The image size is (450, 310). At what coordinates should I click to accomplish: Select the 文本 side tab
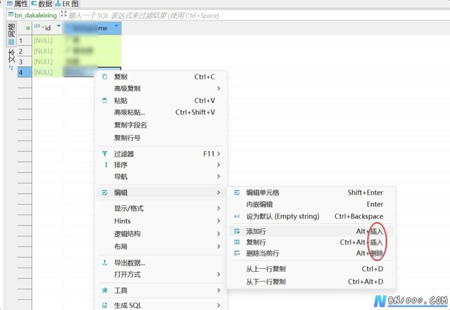point(11,60)
